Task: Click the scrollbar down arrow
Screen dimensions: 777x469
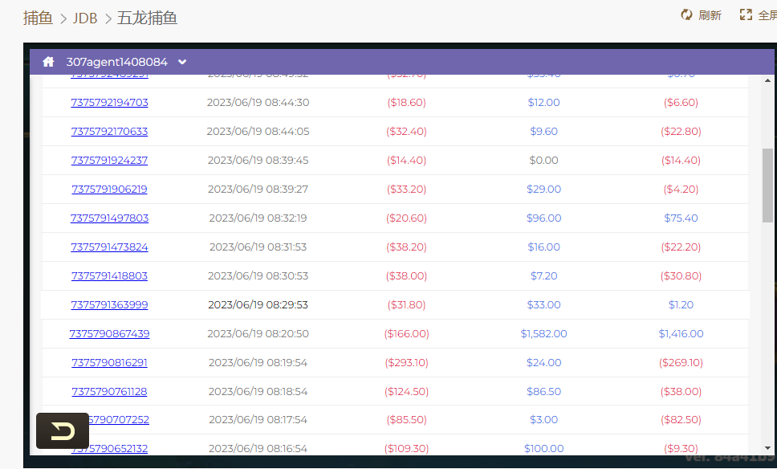Action: click(767, 447)
